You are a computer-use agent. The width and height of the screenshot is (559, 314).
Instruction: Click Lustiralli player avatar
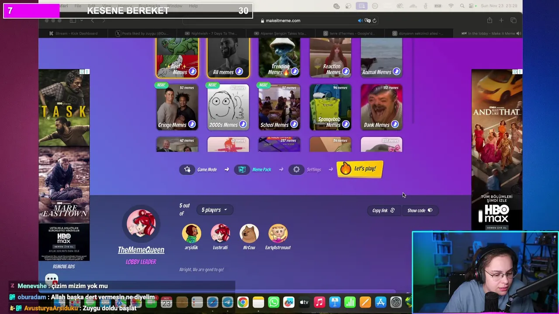click(x=220, y=234)
